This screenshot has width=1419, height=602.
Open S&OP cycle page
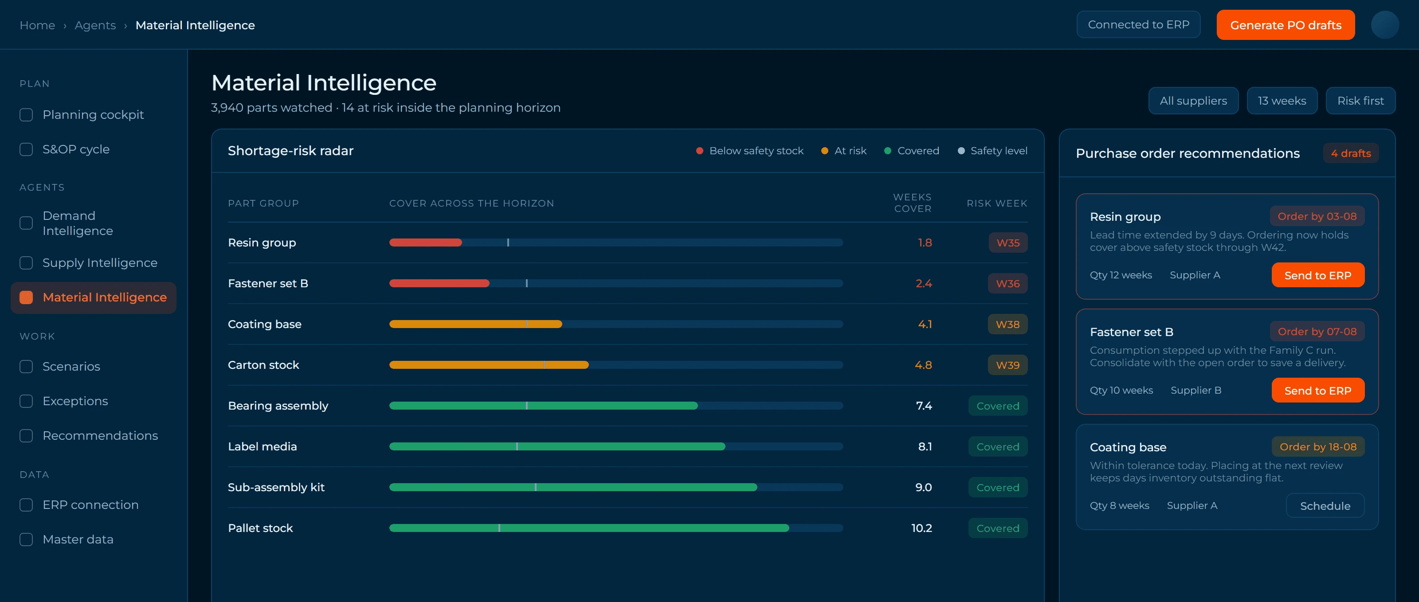[93, 149]
